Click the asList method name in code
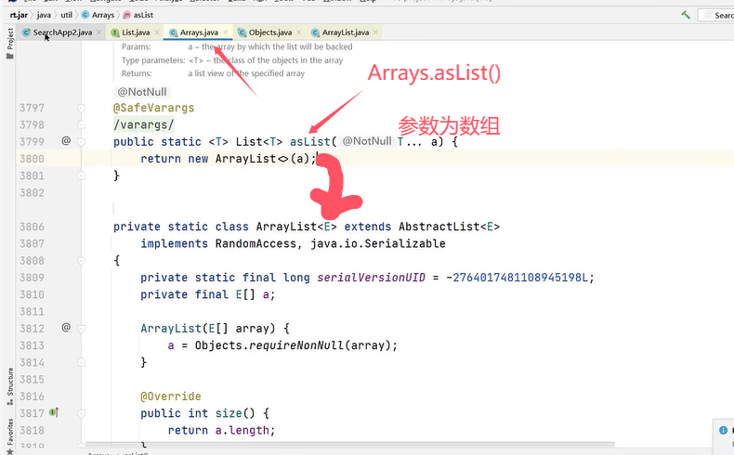 click(310, 142)
